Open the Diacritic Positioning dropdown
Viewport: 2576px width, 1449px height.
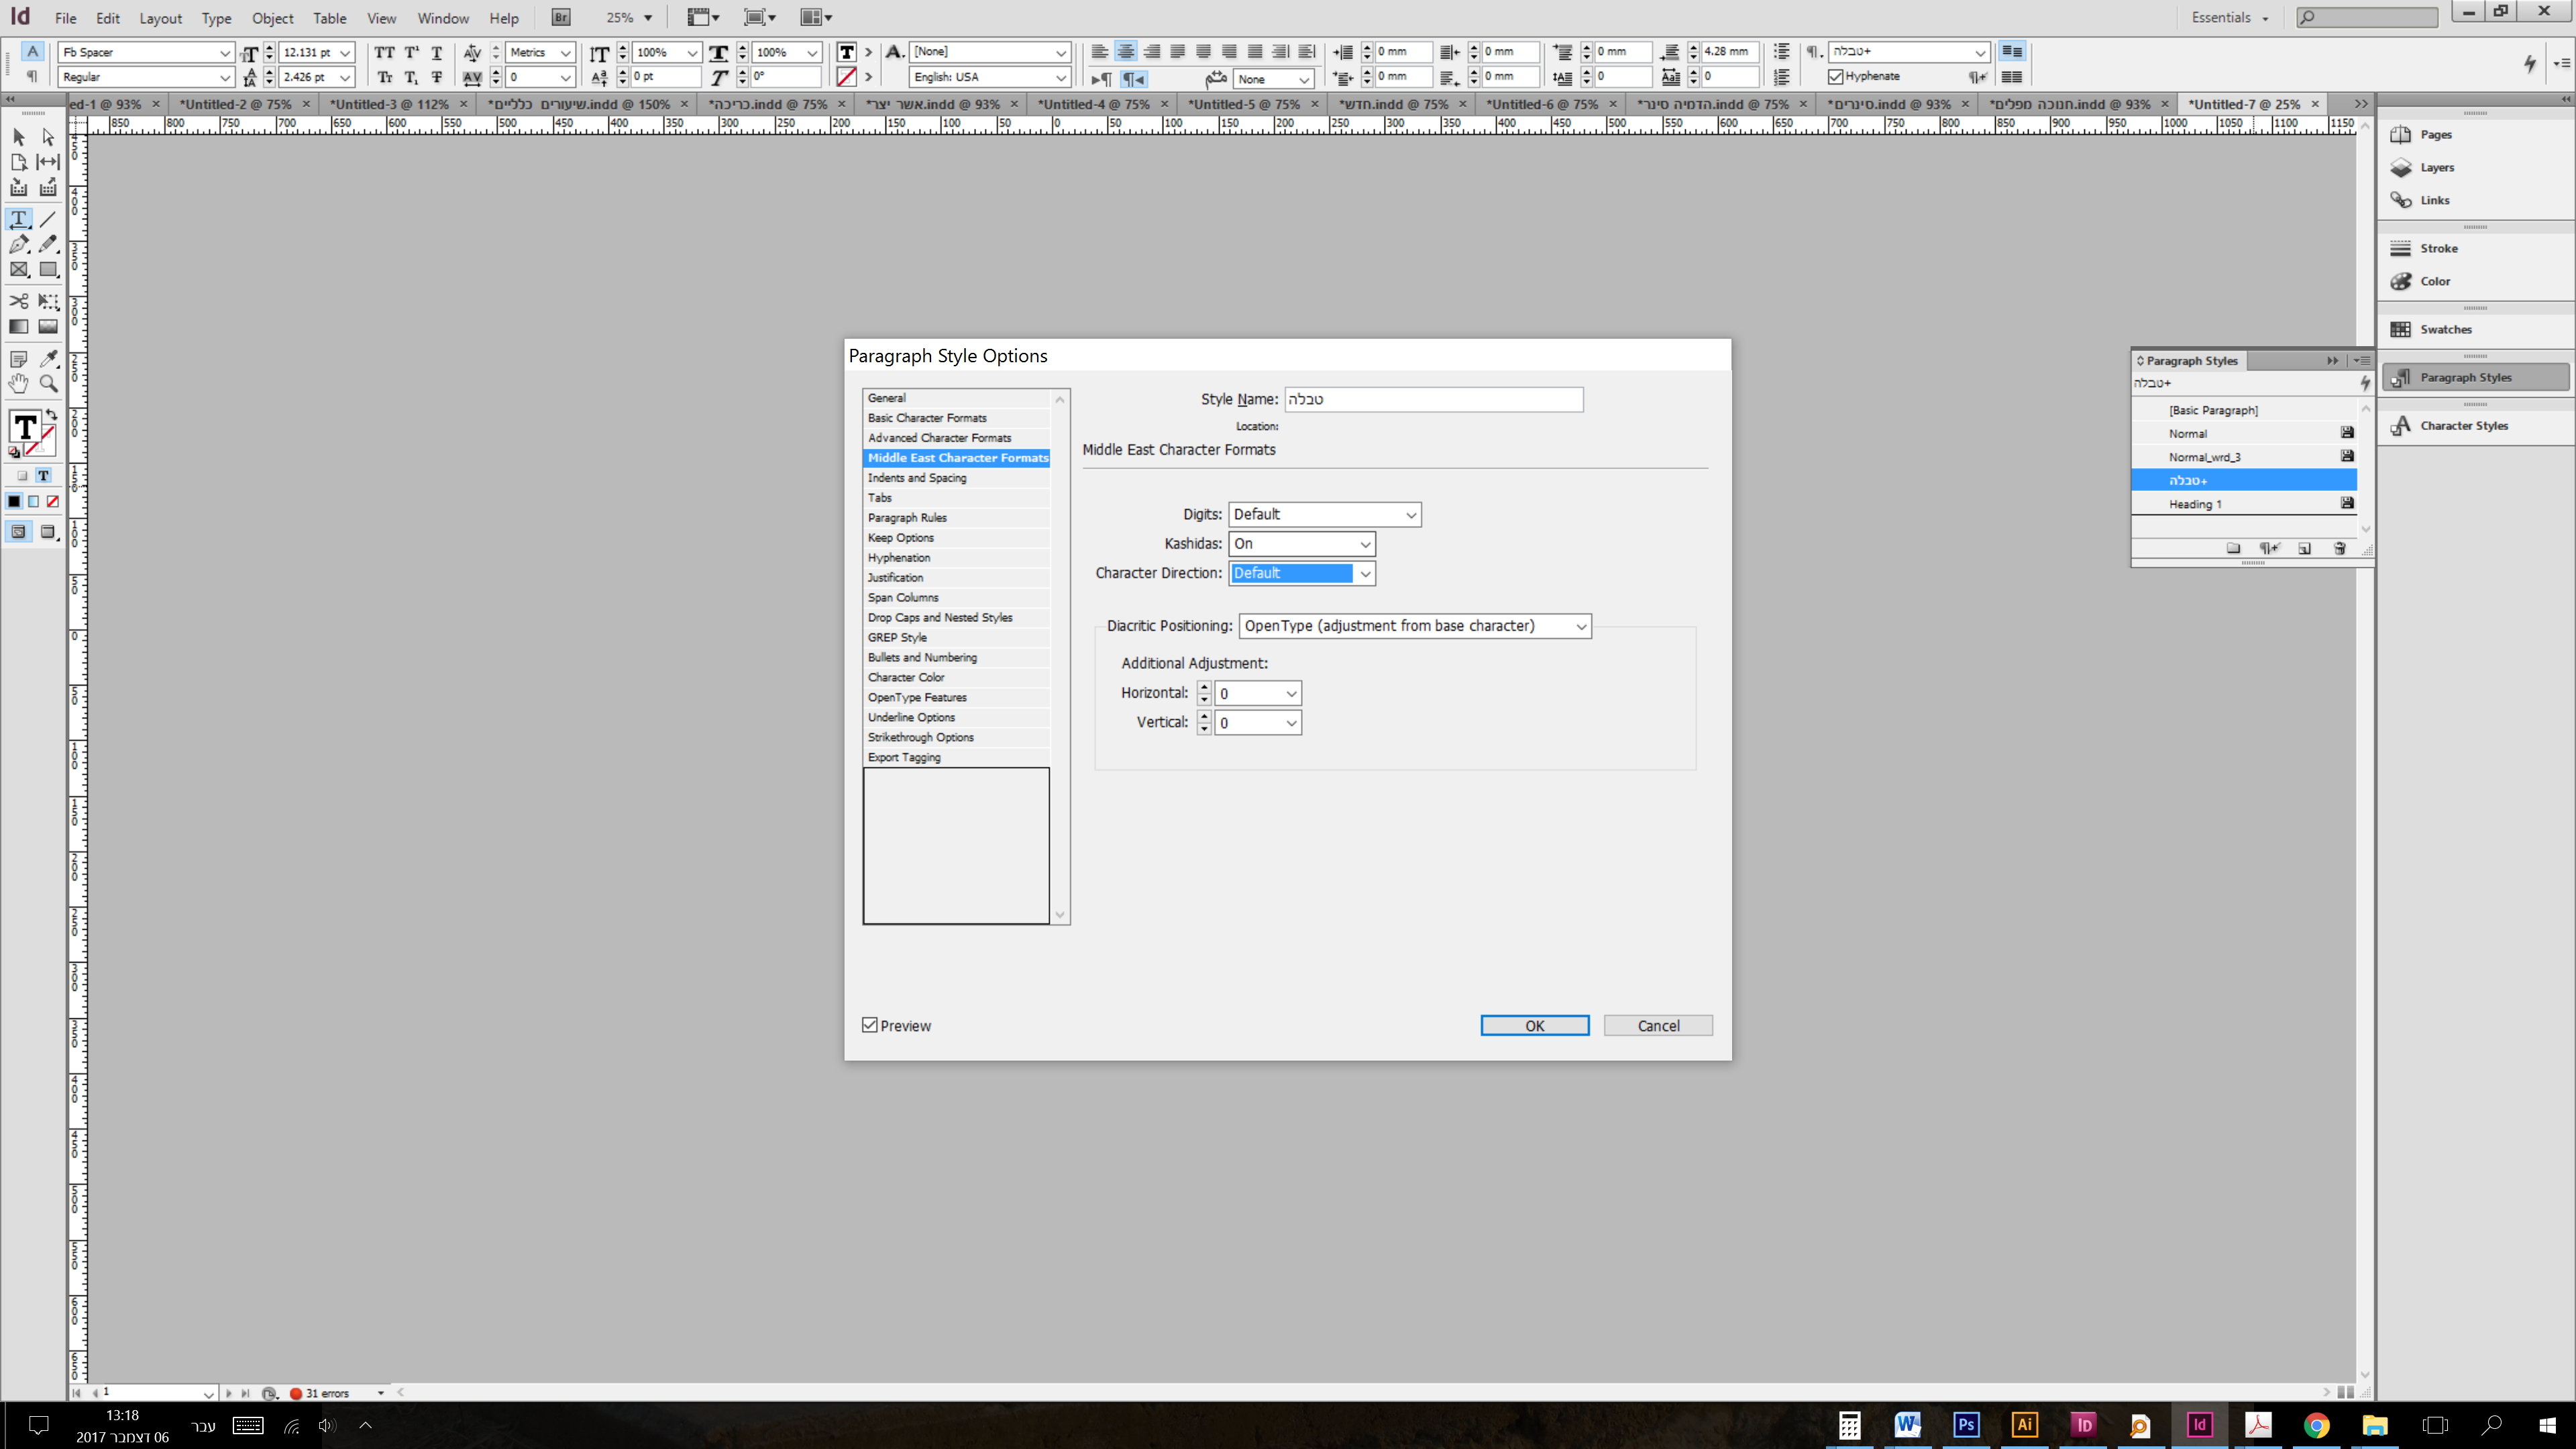1414,625
